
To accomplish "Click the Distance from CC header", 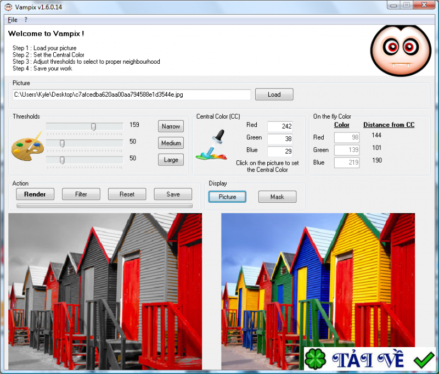I will coord(389,125).
